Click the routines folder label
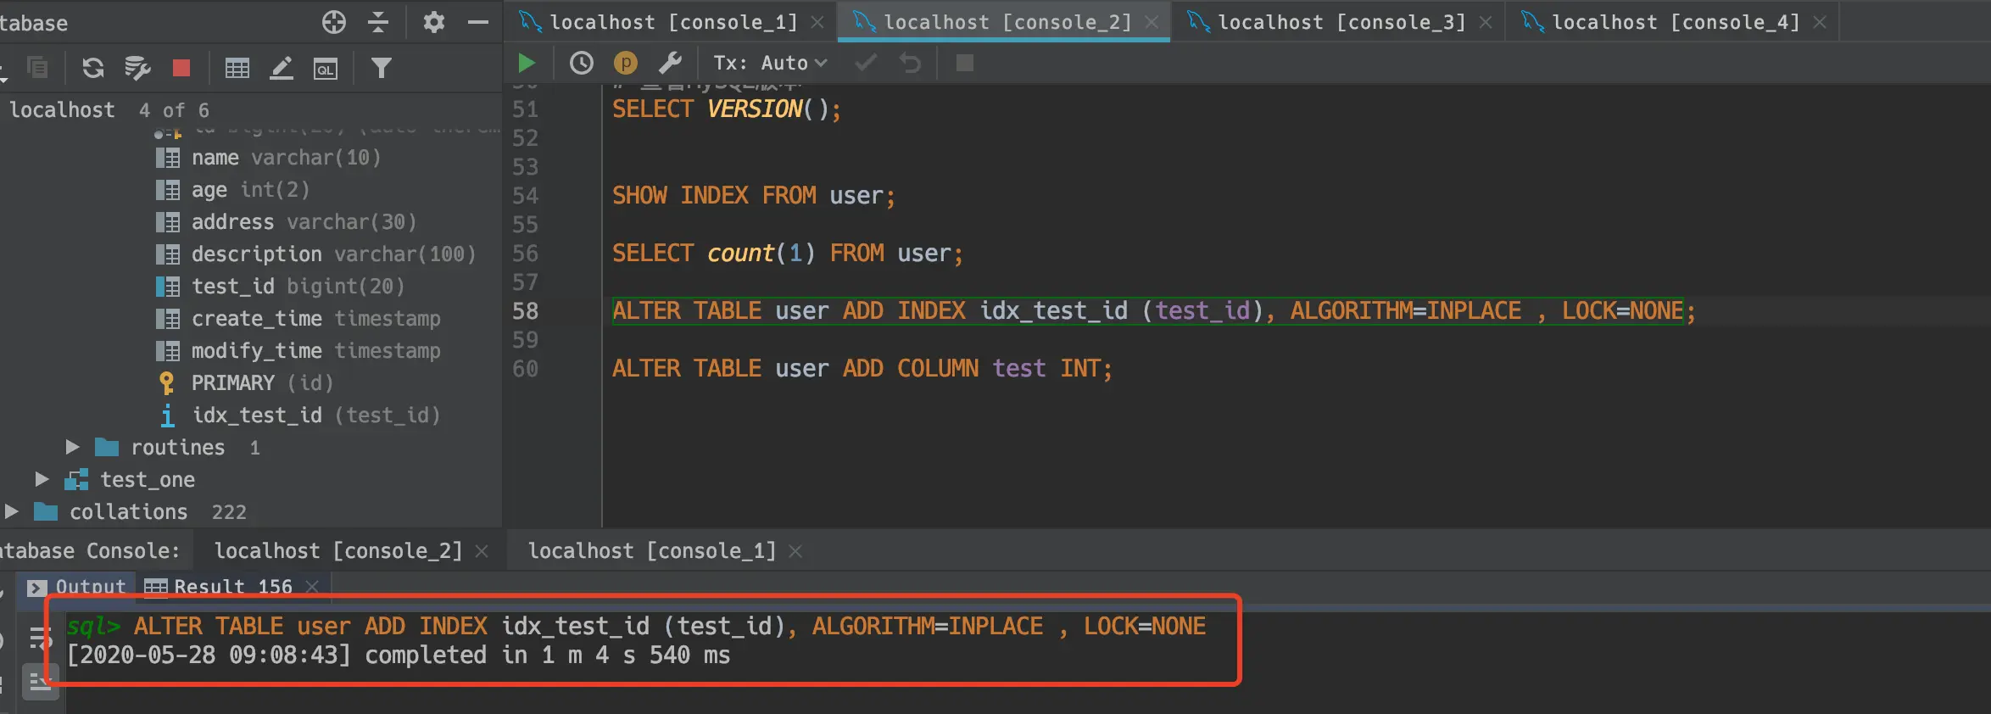The image size is (1991, 714). click(178, 447)
